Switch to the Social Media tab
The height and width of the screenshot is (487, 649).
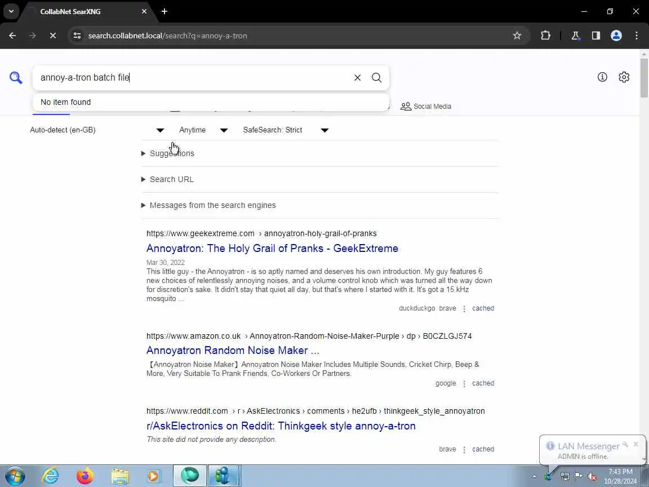(426, 107)
